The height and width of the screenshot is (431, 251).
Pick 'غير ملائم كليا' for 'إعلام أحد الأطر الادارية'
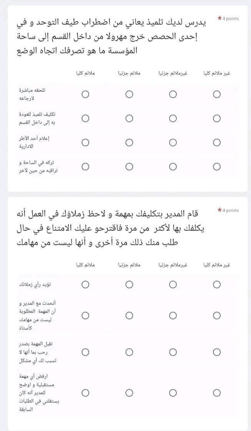(217, 143)
